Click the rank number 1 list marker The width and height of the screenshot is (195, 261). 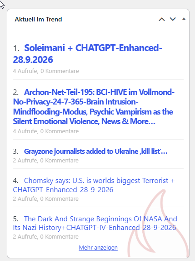point(16,48)
